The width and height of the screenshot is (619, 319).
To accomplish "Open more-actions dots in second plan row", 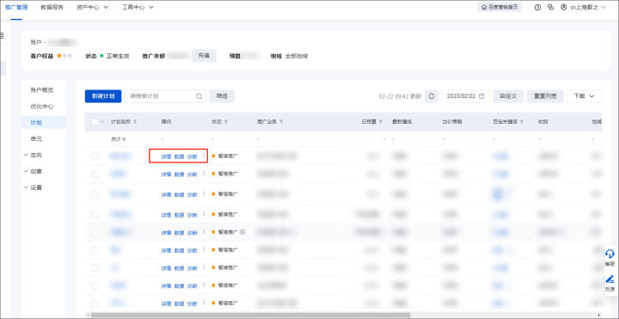I will click(x=204, y=174).
